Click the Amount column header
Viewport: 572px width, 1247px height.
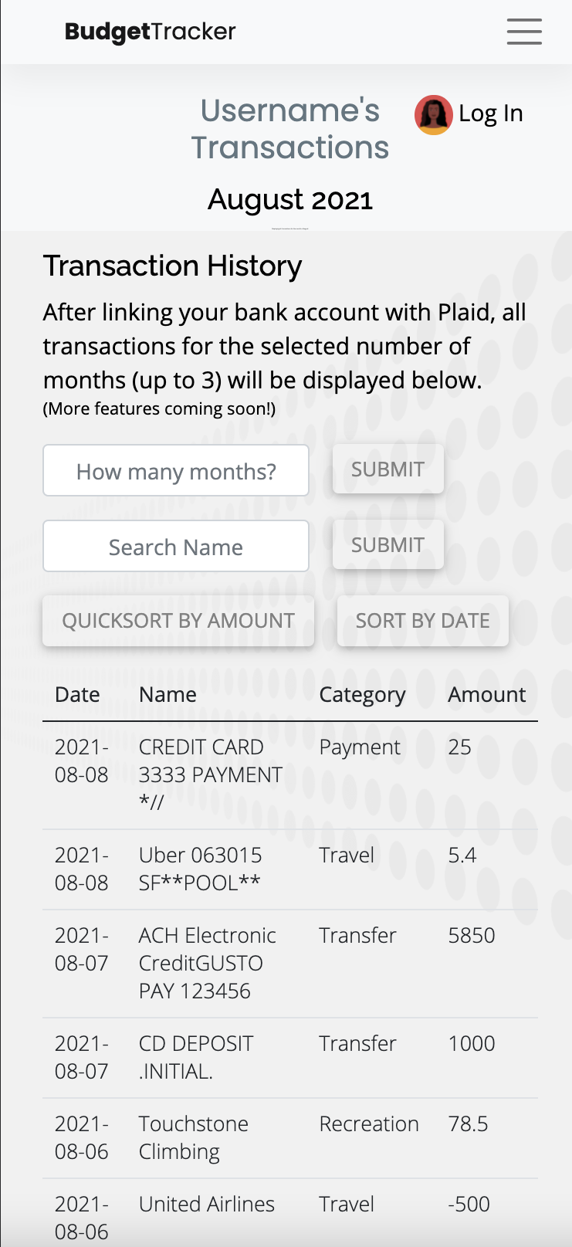(x=486, y=695)
